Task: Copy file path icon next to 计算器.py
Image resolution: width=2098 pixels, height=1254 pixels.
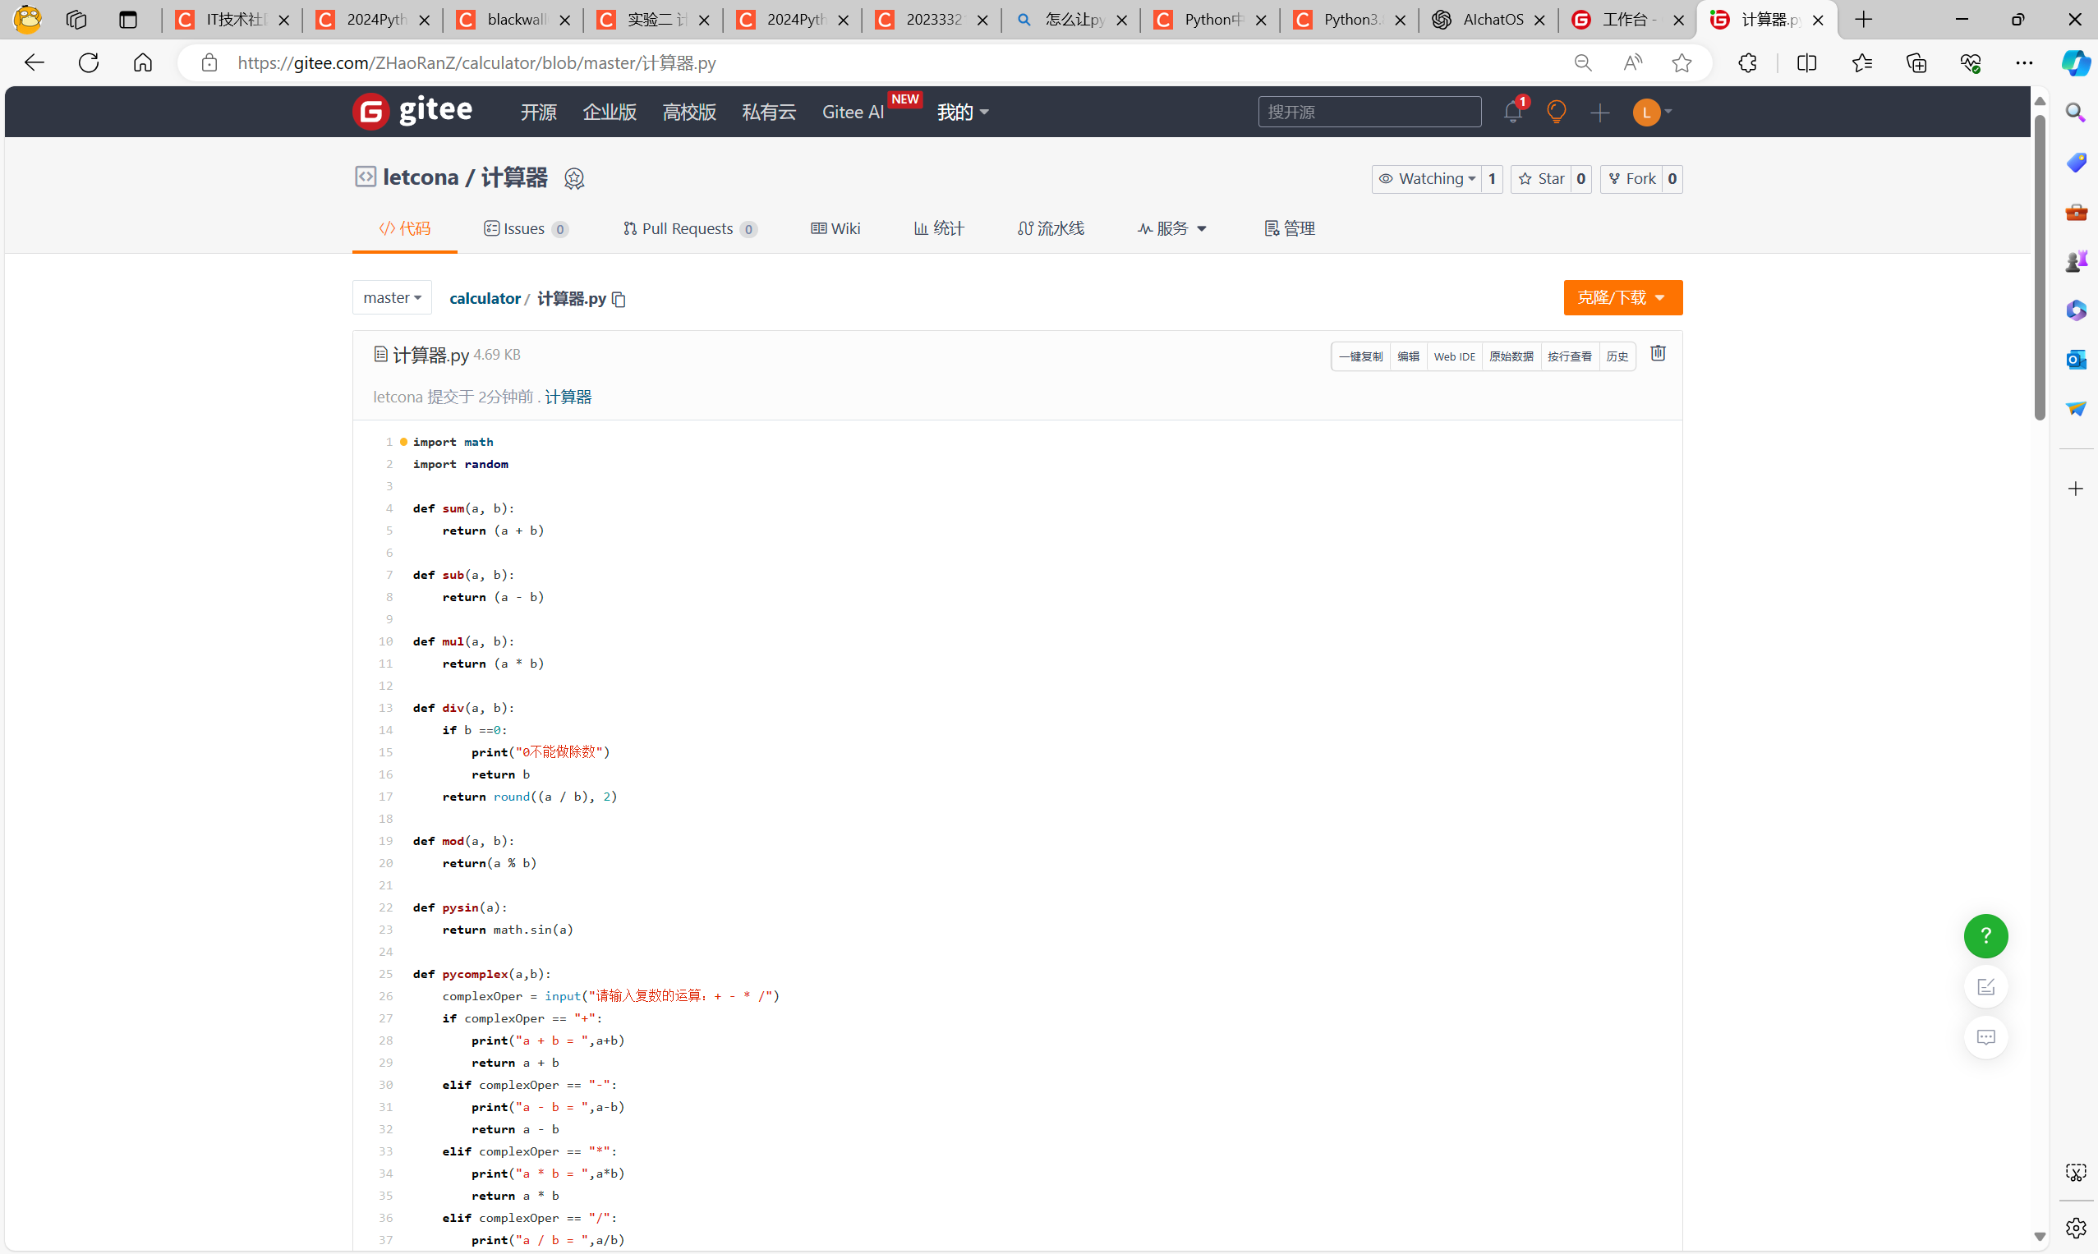Action: point(619,299)
